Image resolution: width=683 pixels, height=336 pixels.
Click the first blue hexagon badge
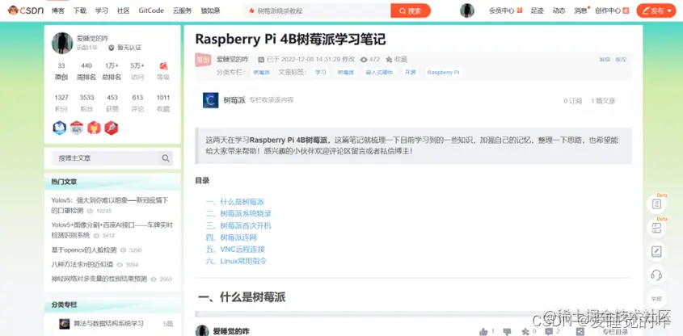(x=60, y=128)
